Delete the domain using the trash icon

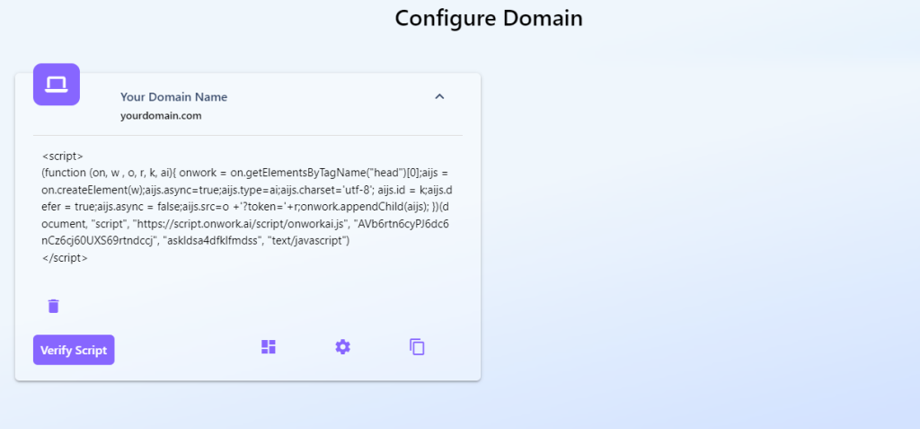click(x=53, y=306)
